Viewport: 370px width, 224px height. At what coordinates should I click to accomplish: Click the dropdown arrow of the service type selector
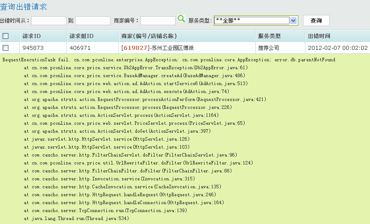[x=293, y=21]
